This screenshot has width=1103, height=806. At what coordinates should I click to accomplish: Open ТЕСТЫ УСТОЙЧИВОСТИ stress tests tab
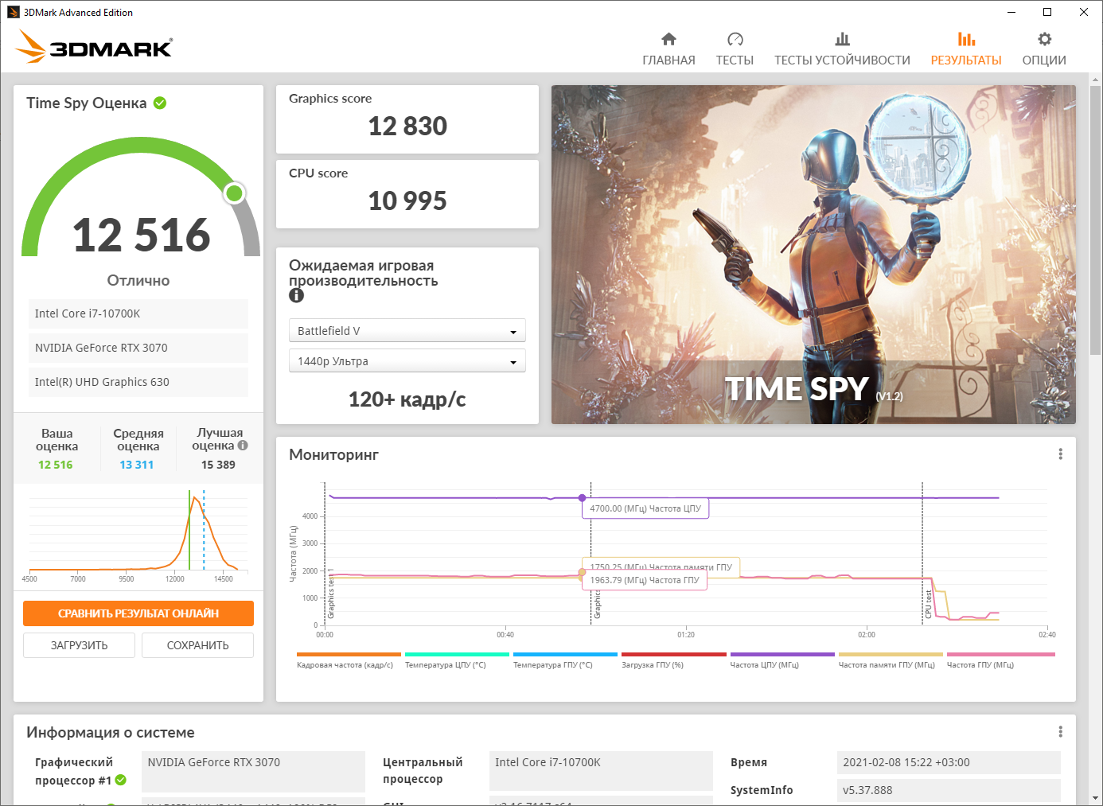(842, 49)
